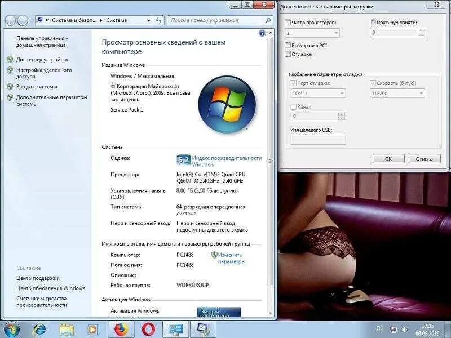The image size is (451, 338).
Task: Click the Имя целевого USB field
Action: (x=318, y=140)
